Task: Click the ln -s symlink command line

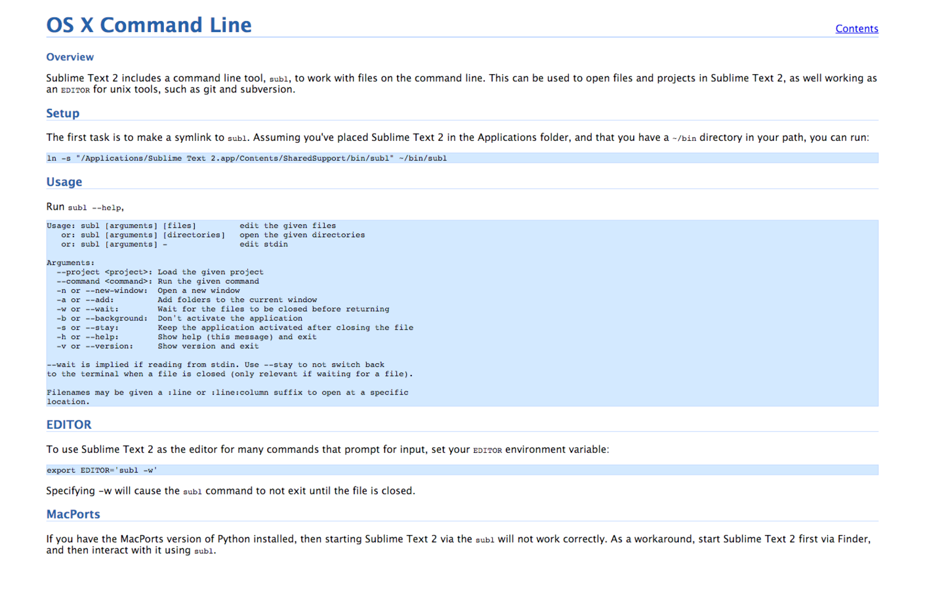Action: click(462, 158)
